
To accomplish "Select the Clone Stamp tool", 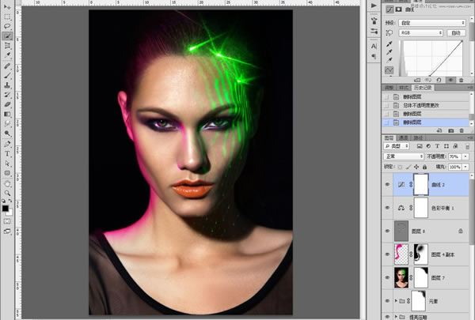I will [x=7, y=84].
